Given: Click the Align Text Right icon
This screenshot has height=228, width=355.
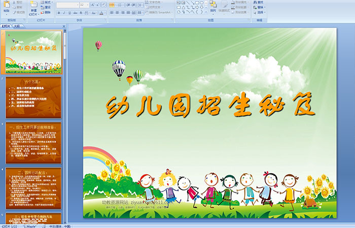Looking at the screenshot, I should [x=123, y=13].
